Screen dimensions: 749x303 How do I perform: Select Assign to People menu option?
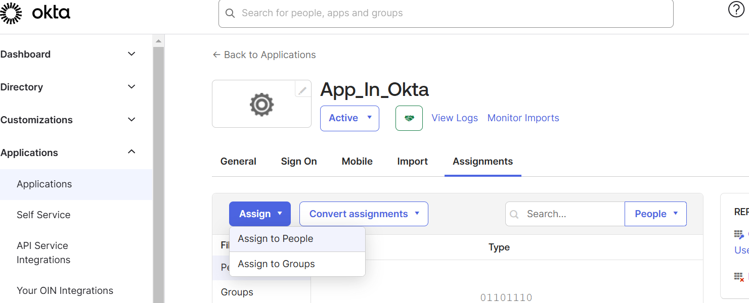[x=276, y=239]
